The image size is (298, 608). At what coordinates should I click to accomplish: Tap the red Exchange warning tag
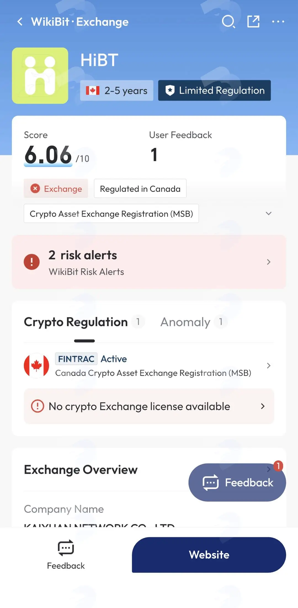[x=56, y=188]
